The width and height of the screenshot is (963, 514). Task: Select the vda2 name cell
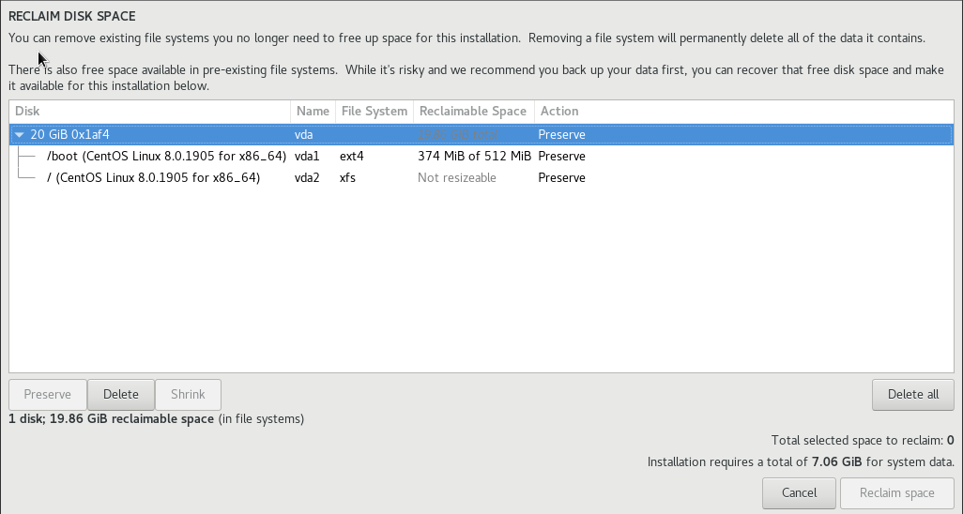tap(307, 177)
